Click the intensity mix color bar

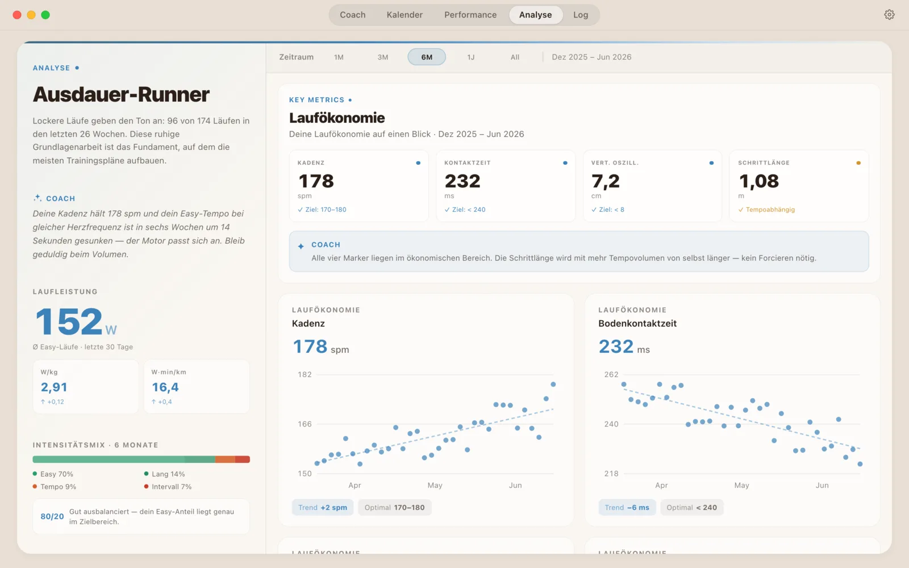click(x=141, y=460)
